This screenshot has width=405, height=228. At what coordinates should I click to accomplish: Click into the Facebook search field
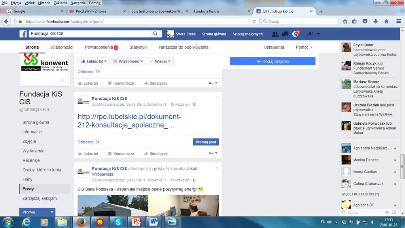[x=89, y=34]
